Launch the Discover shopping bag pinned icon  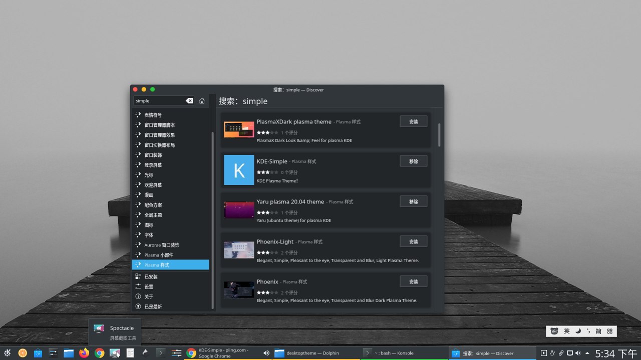tap(38, 353)
